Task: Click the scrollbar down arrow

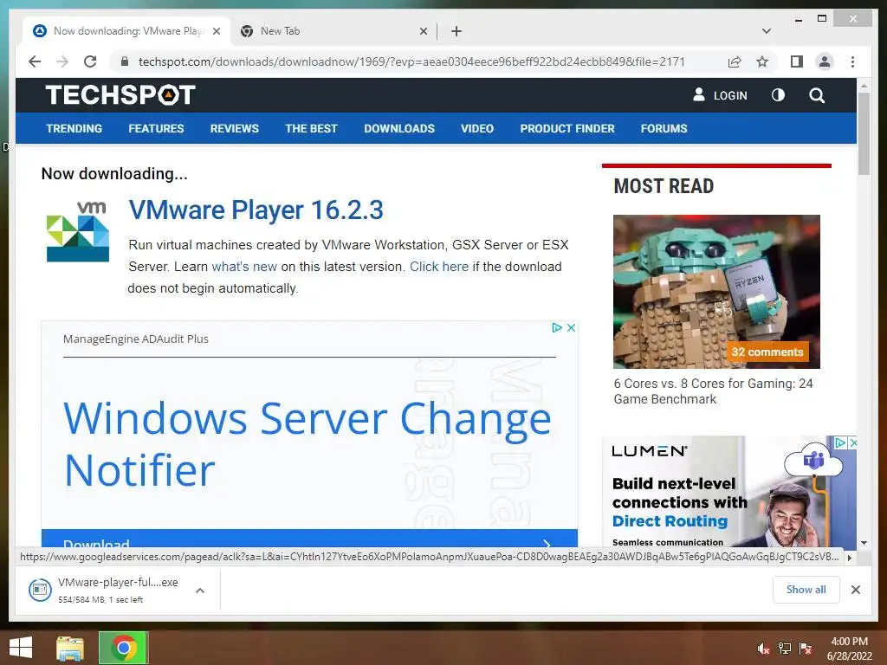Action: click(864, 542)
